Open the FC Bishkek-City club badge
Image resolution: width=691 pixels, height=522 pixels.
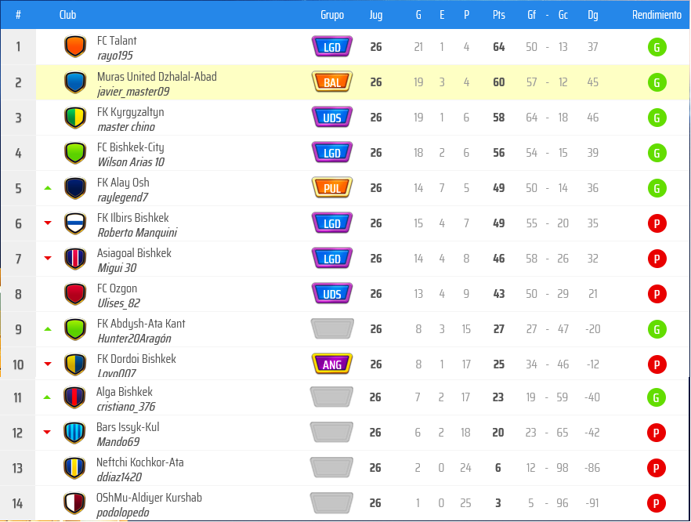click(75, 152)
